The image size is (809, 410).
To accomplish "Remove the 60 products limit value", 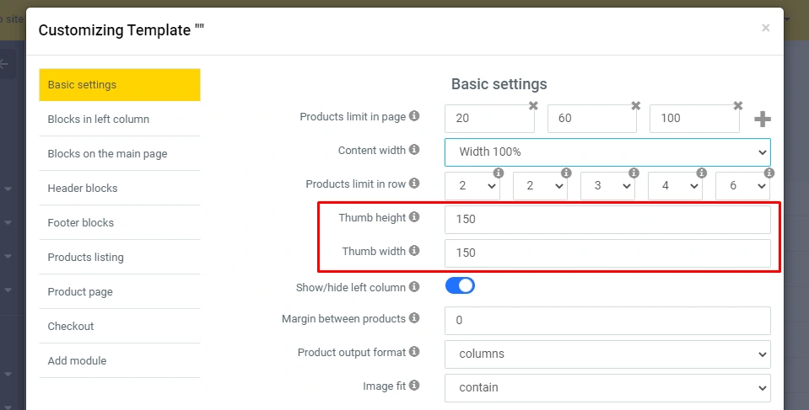I will 635,106.
